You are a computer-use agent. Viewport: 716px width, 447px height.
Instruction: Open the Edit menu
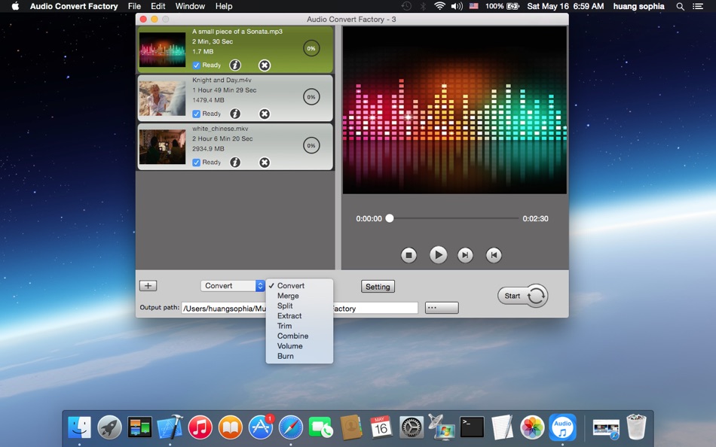[x=158, y=6]
